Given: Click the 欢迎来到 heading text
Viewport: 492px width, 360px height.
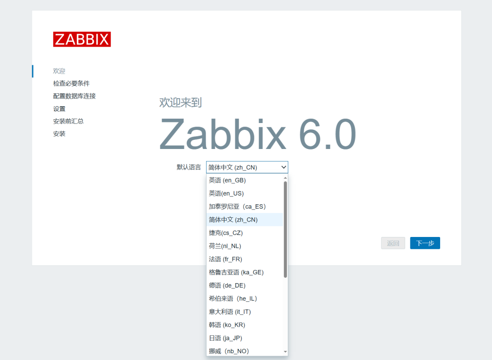Looking at the screenshot, I should click(x=181, y=103).
